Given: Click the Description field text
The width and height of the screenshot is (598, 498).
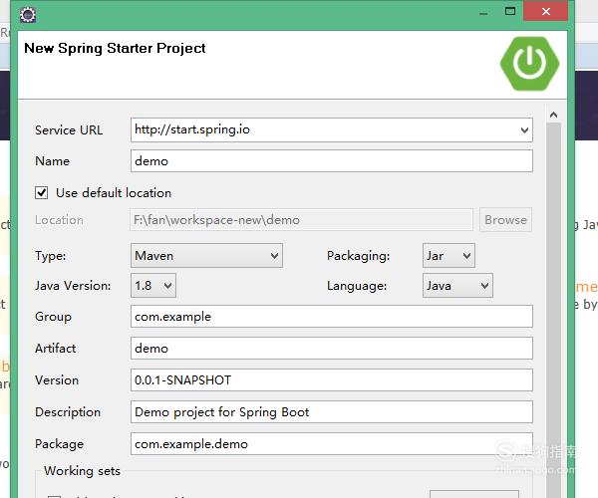Looking at the screenshot, I should pos(332,412).
